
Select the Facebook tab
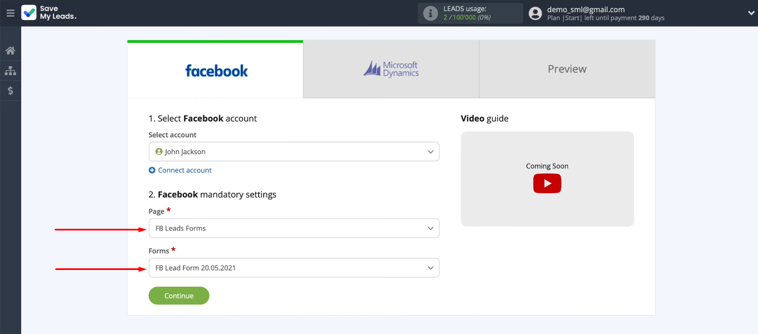(x=216, y=70)
